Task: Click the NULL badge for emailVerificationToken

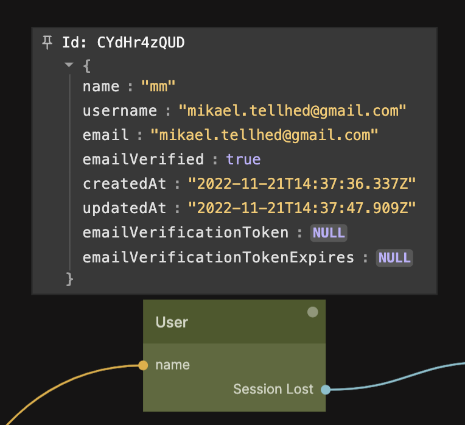Action: [x=328, y=233]
